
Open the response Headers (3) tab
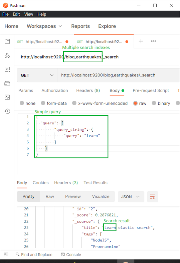[66, 183]
